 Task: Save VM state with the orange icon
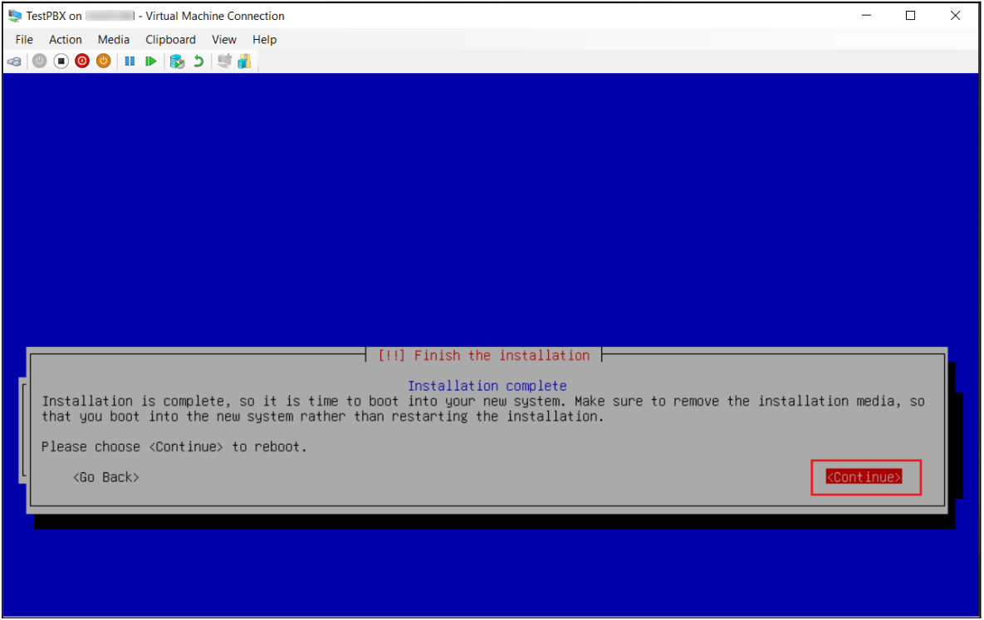coord(103,61)
